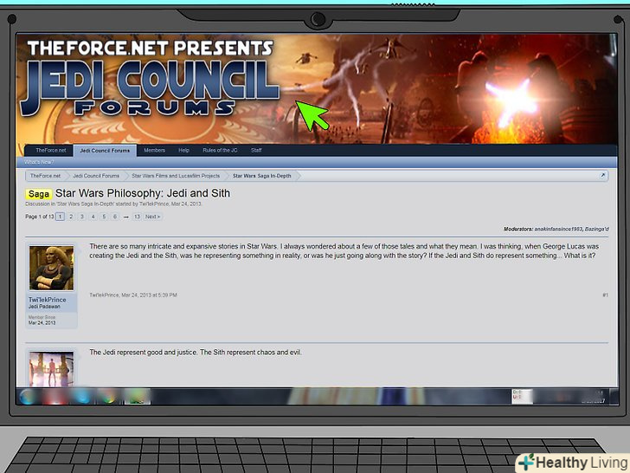Open moderator anakinfansince1983 profile
Image resolution: width=630 pixels, height=473 pixels.
(558, 229)
